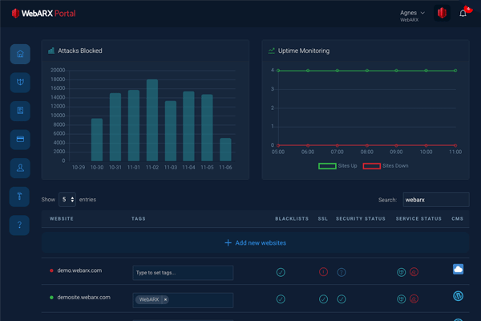481x321 pixels.
Task: Click the Sites Down point at 07:00
Action: (x=338, y=145)
